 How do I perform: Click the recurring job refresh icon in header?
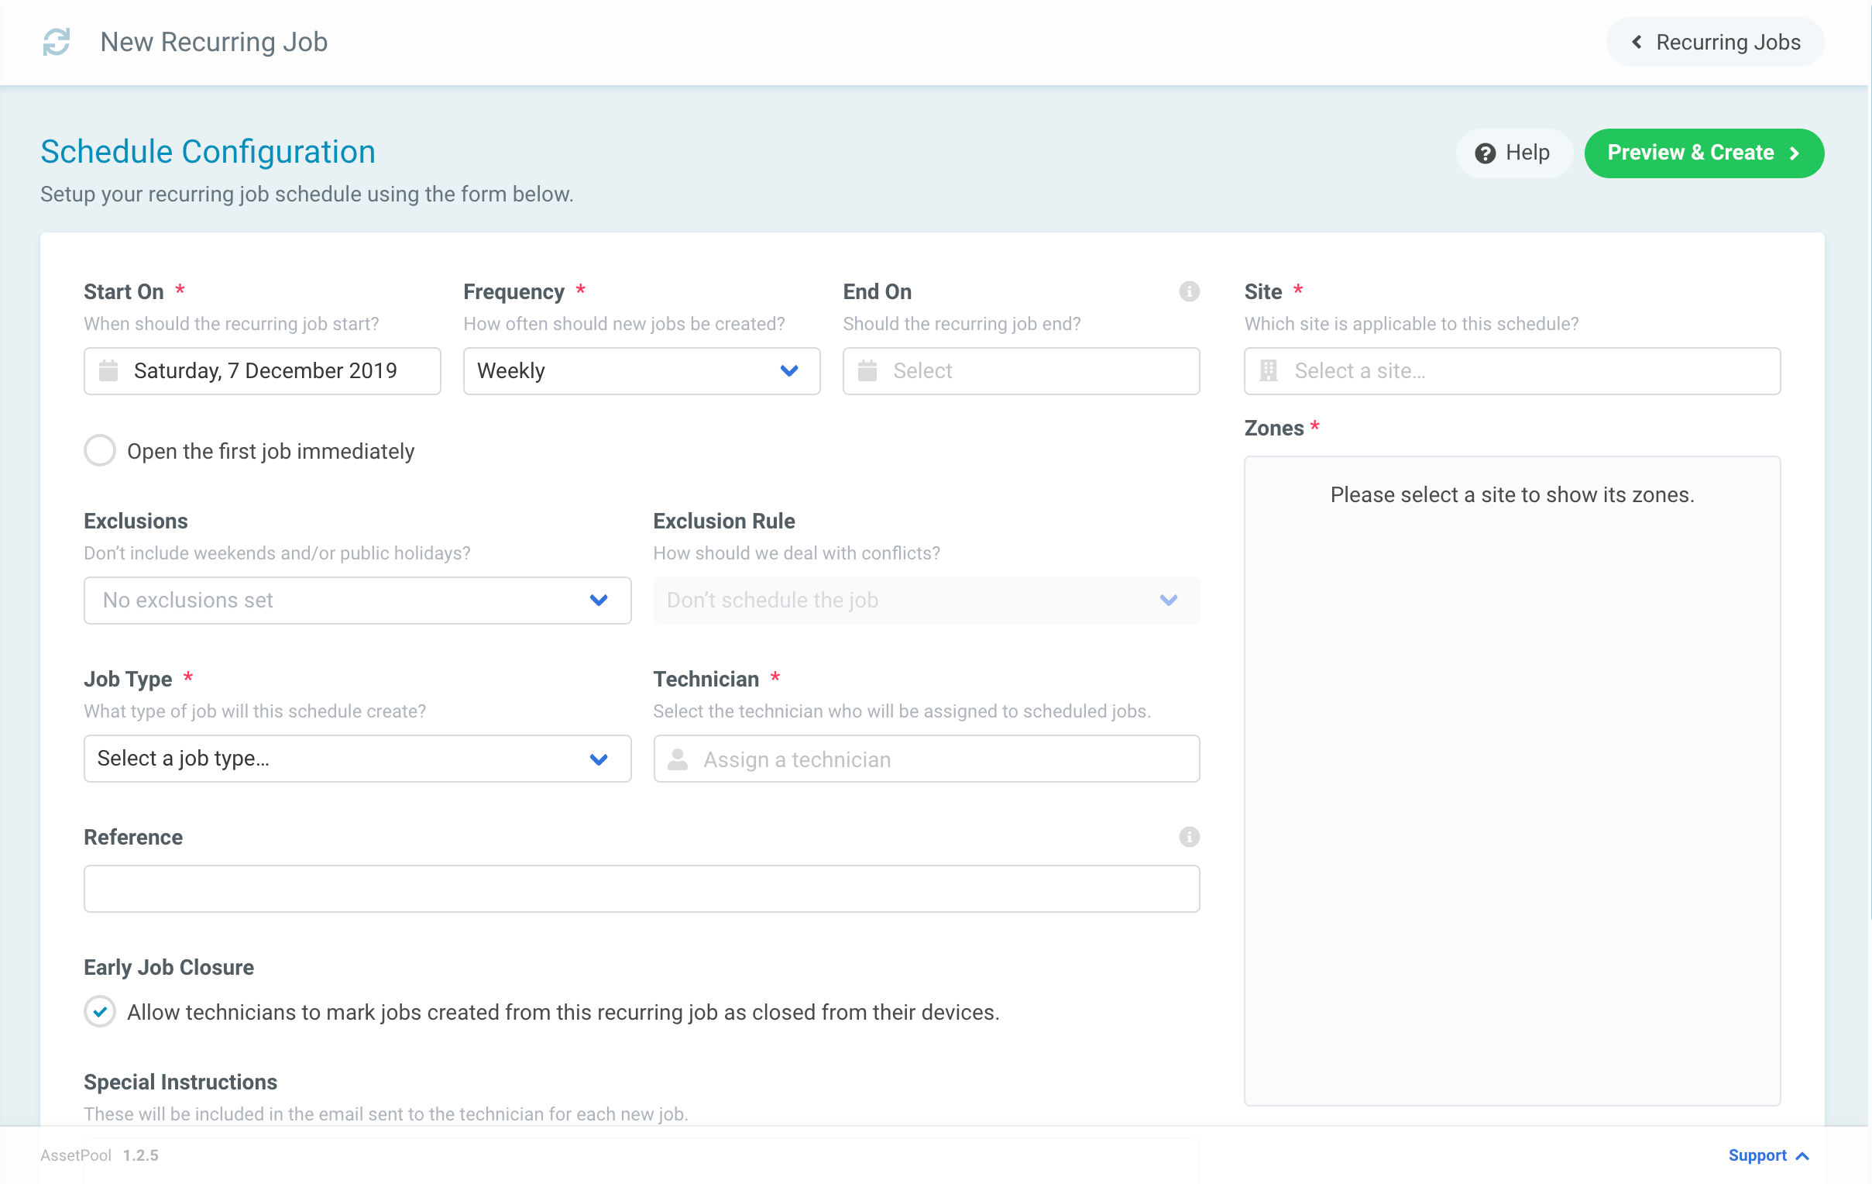coord(56,42)
